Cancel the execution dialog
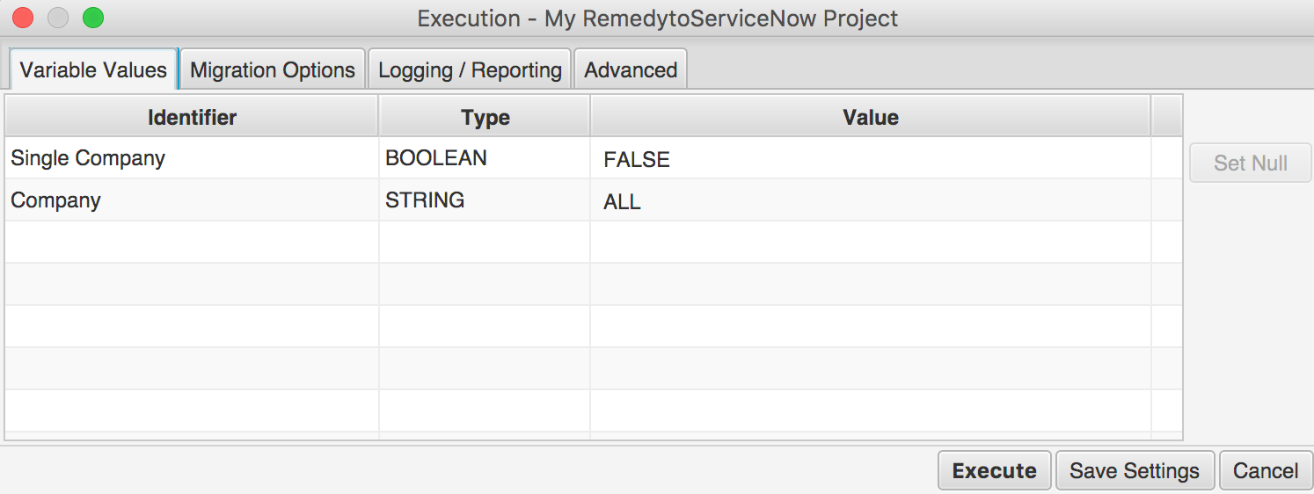Viewport: 1314px width, 494px height. (1266, 470)
